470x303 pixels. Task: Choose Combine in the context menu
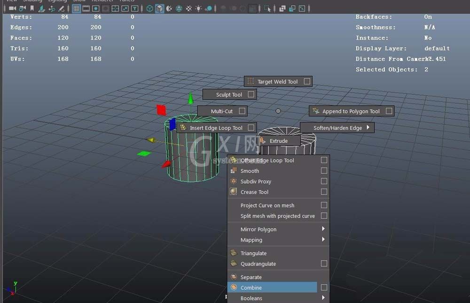272,287
